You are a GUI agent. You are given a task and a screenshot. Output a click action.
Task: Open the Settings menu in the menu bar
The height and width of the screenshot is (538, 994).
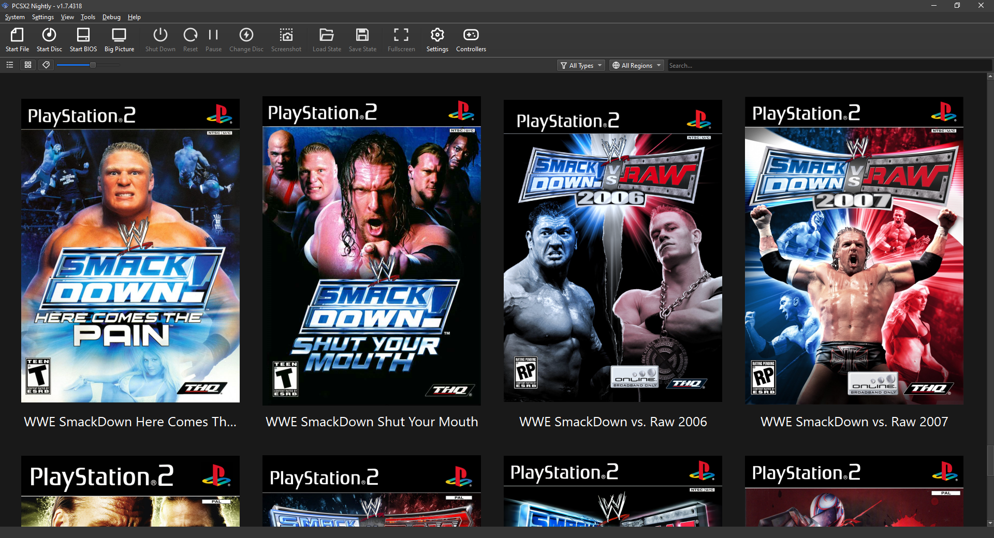(43, 17)
